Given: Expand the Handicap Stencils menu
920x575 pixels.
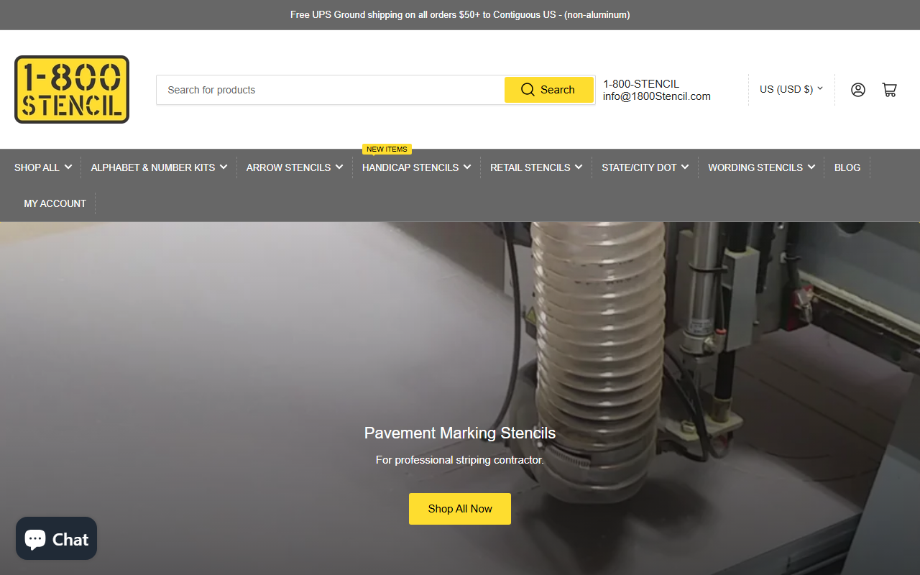Looking at the screenshot, I should 416,167.
